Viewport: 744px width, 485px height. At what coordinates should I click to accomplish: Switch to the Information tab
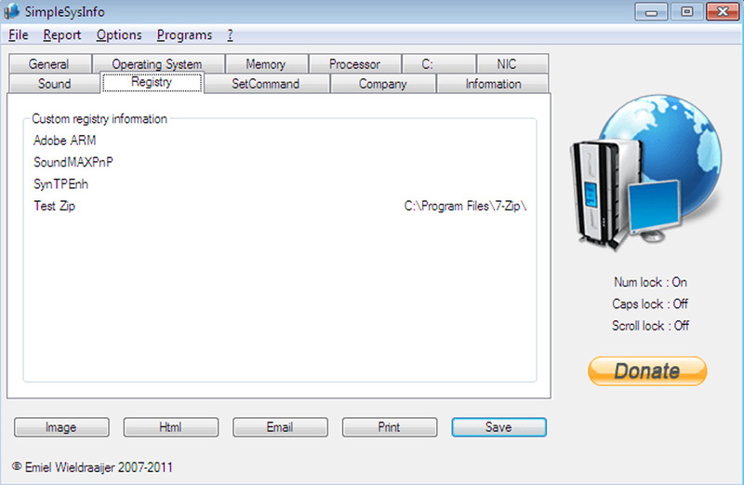click(493, 84)
